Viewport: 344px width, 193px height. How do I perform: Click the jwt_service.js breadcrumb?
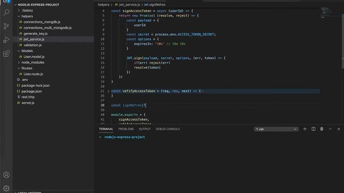click(x=130, y=5)
